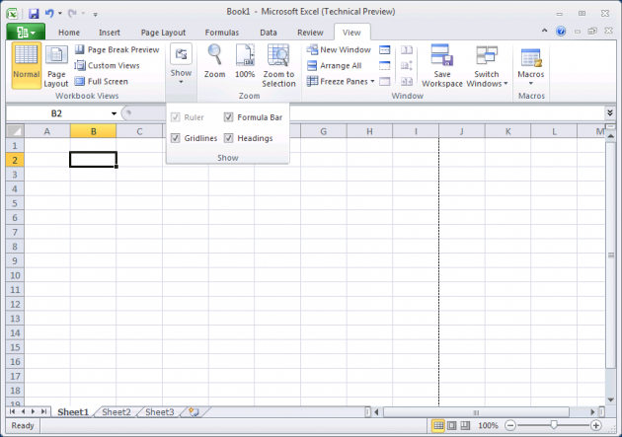The image size is (622, 437).
Task: Collapse the Show dropdown button
Action: (181, 64)
